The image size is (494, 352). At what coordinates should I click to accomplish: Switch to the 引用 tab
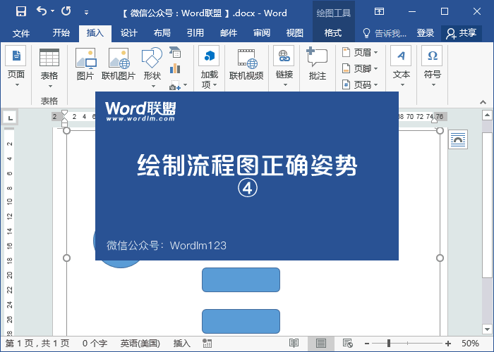coord(195,33)
